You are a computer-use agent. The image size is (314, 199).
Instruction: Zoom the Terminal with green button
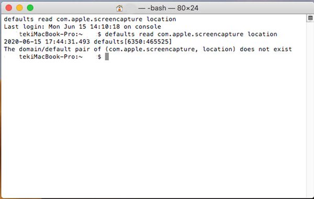pos(30,8)
